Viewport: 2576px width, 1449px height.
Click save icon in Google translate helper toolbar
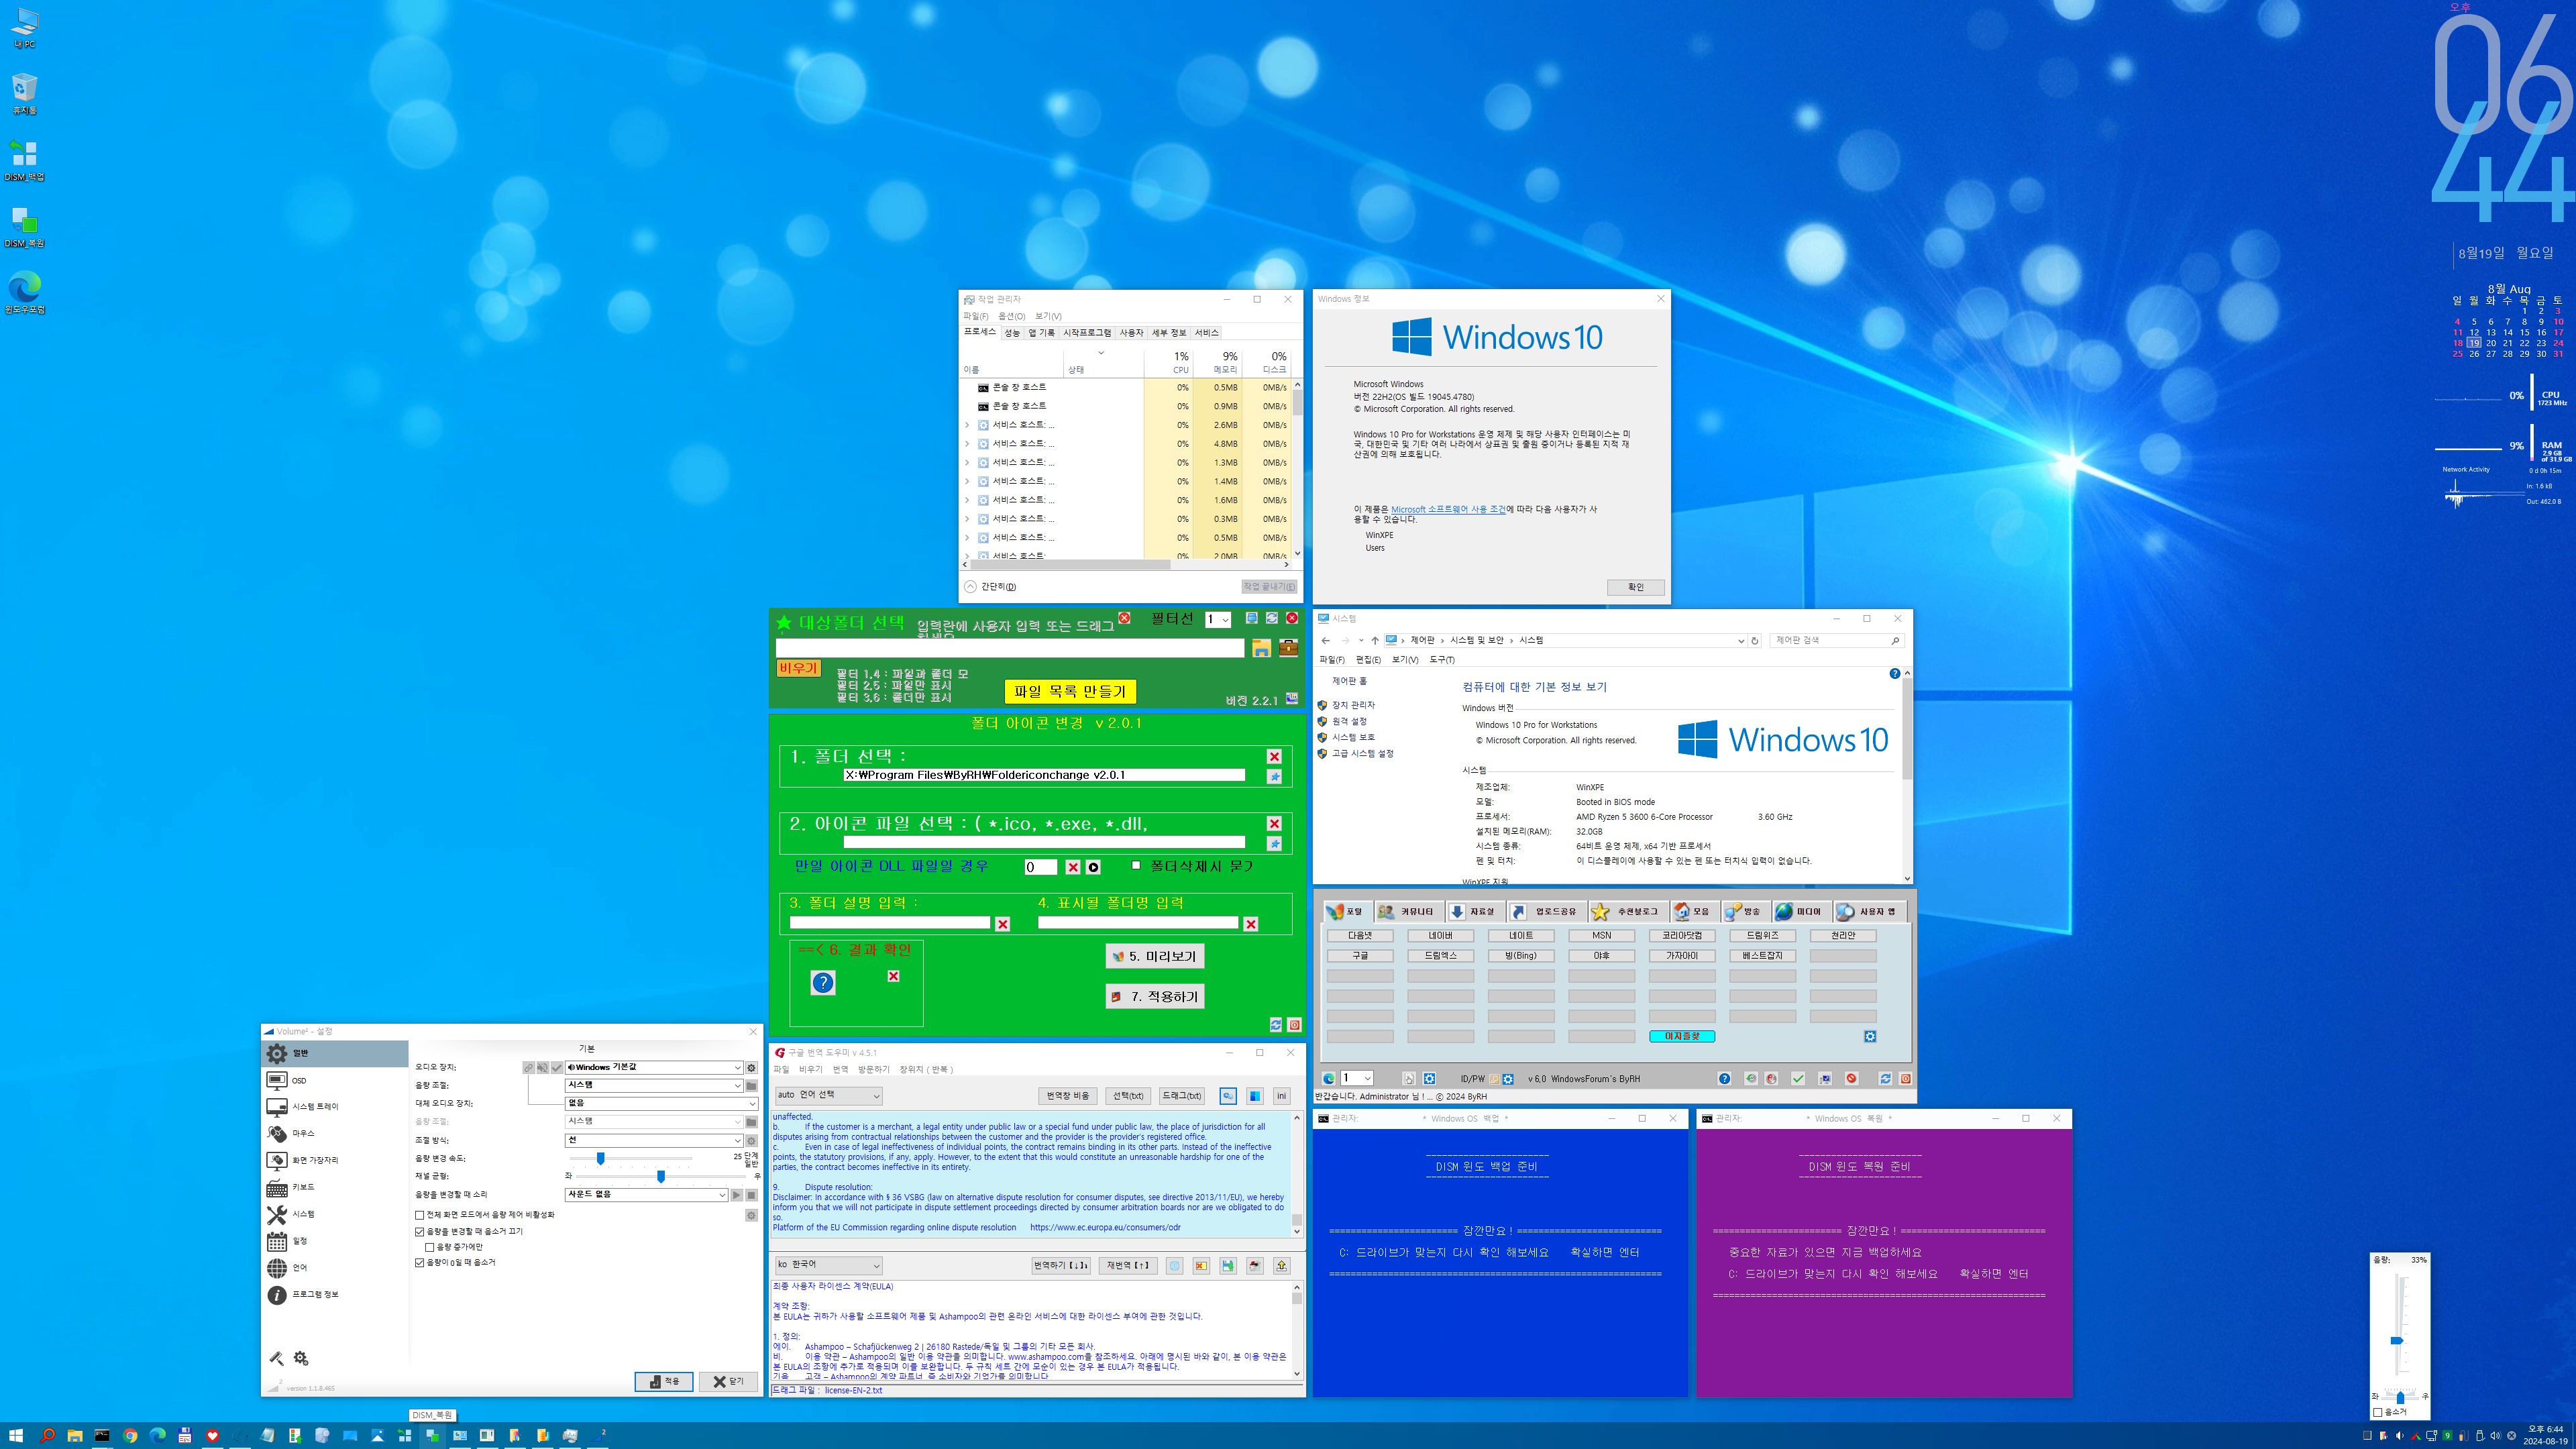1228,1265
